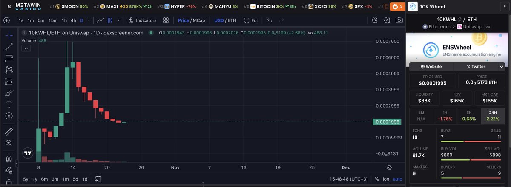Set interval to 1h
The width and height of the screenshot is (511, 187).
click(64, 20)
